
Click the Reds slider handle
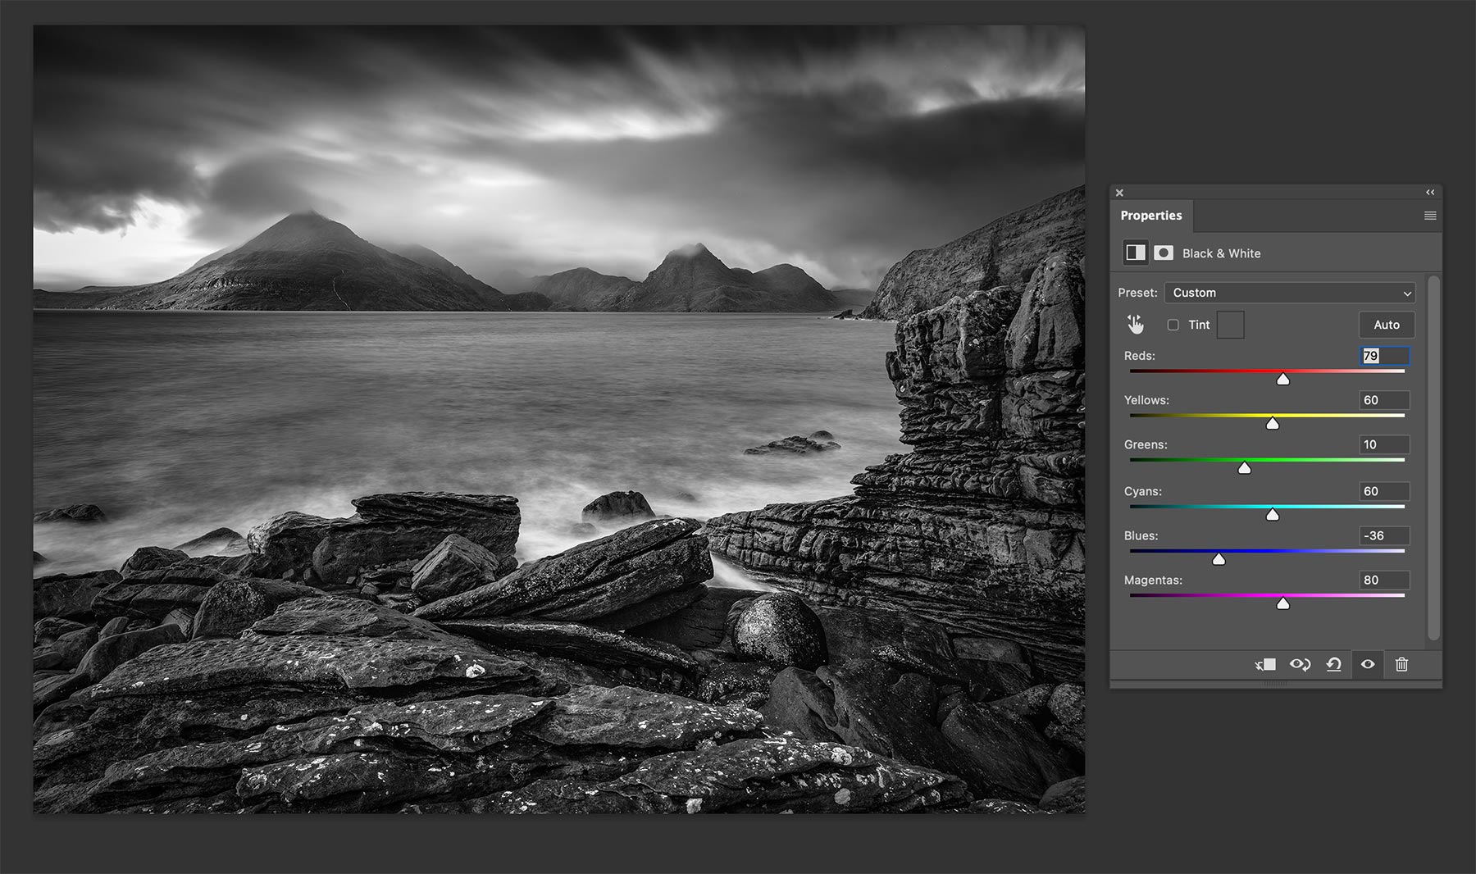pyautogui.click(x=1283, y=379)
